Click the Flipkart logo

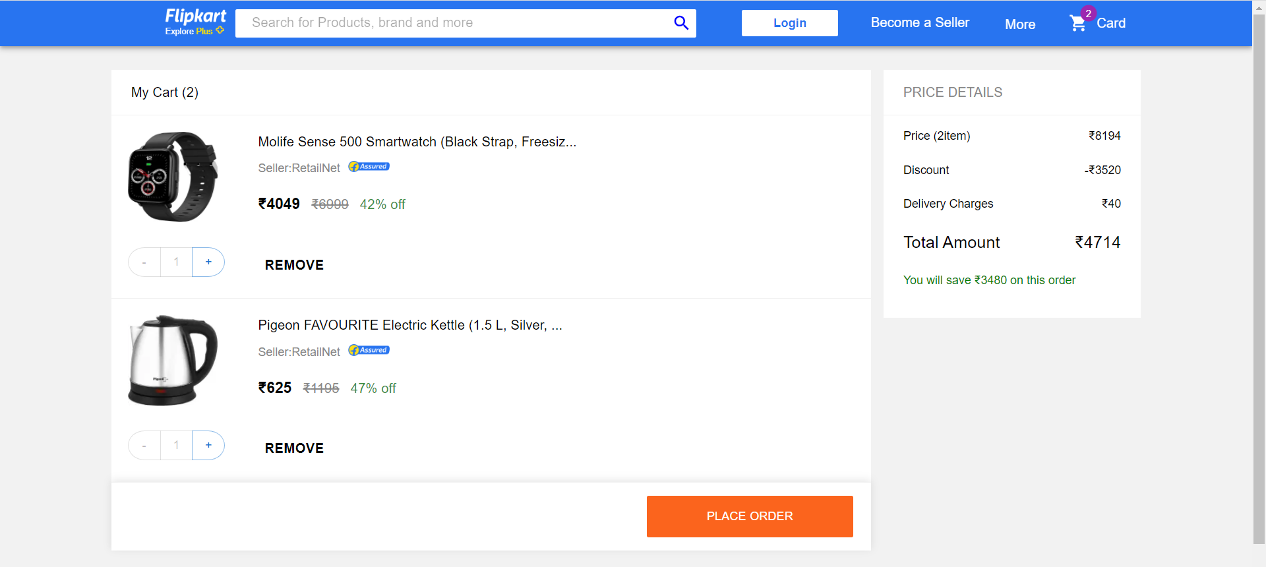point(195,16)
